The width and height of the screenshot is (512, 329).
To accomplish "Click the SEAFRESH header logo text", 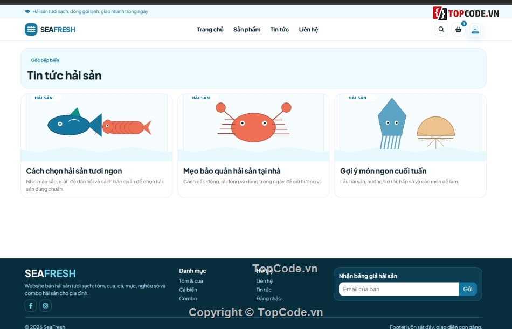I will click(x=58, y=30).
